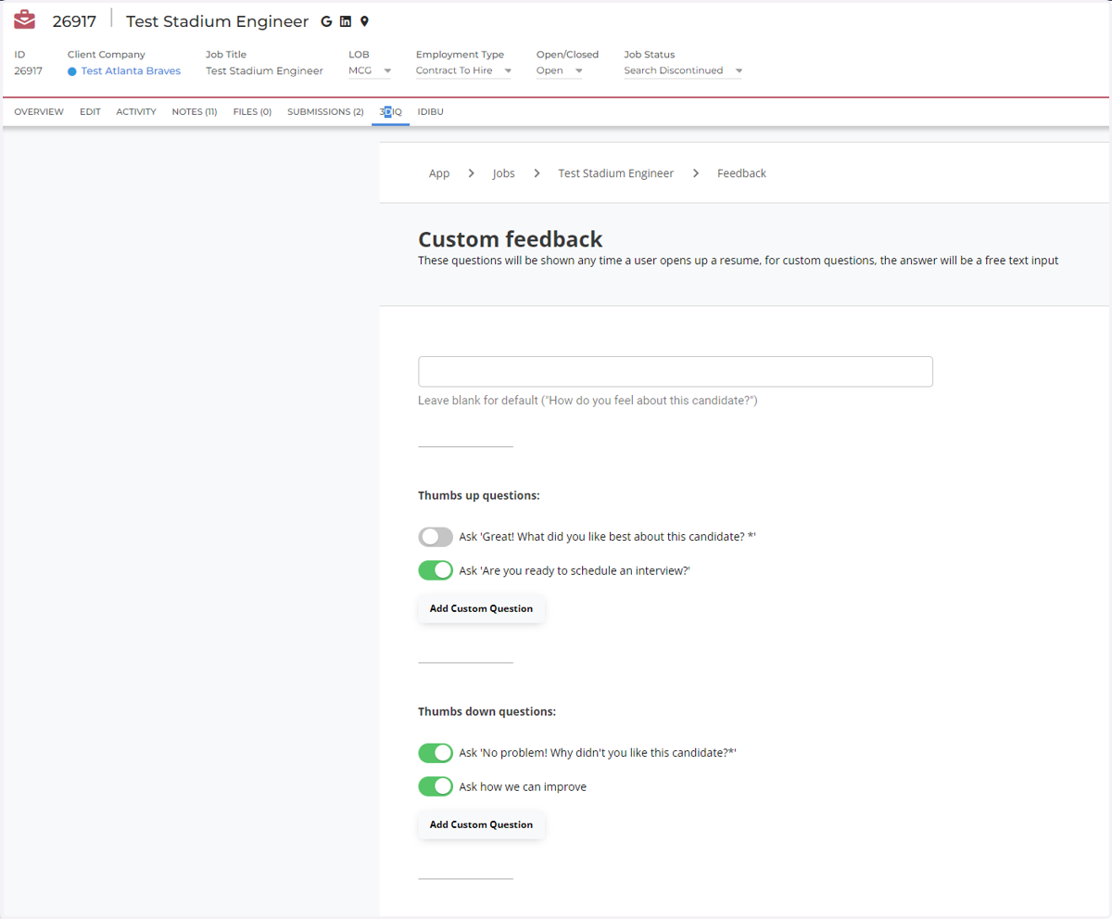Screen dimensions: 1112x919
Task: Open the Notes (11) tab
Action: 195,112
